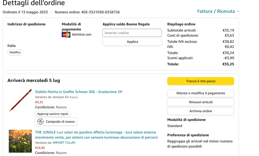Click the buy-again circular arrows icon

(x=40, y=122)
